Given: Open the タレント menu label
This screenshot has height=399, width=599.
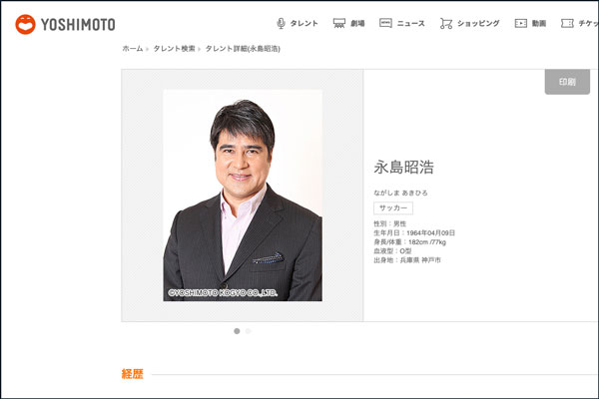Looking at the screenshot, I should (x=304, y=23).
